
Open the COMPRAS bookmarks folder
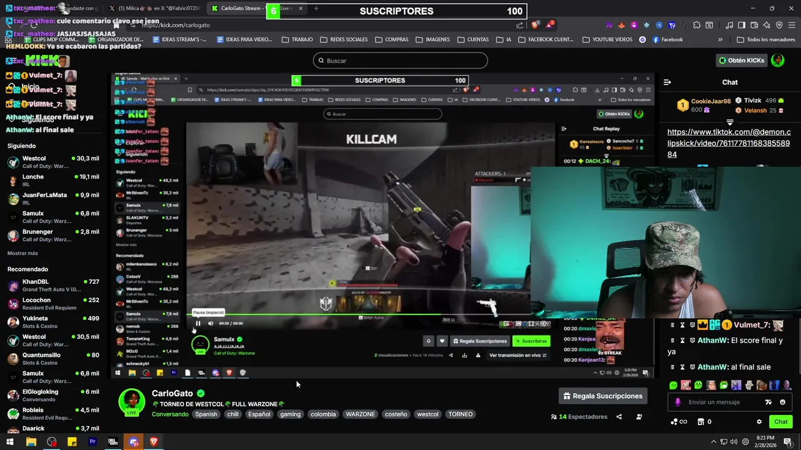[392, 39]
